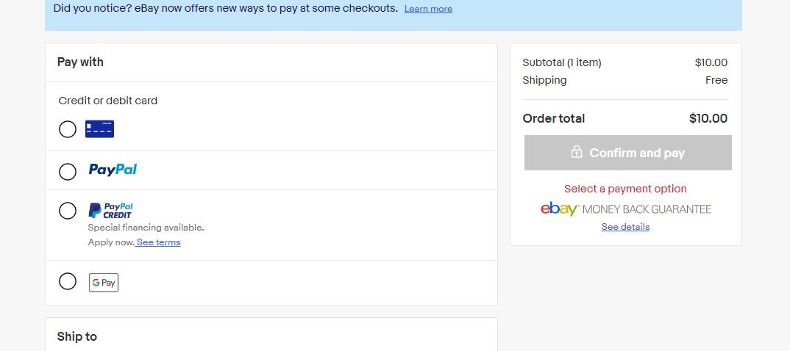
Task: Click the PayPal logo
Action: 113,170
